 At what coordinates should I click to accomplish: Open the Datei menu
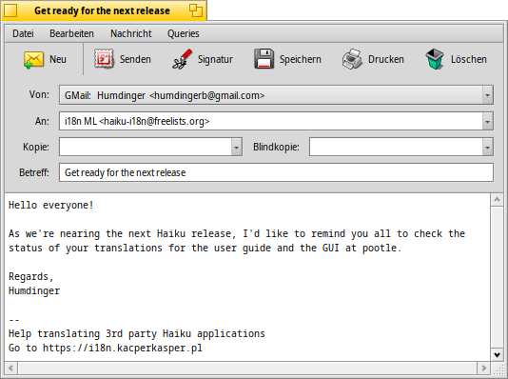click(x=23, y=33)
